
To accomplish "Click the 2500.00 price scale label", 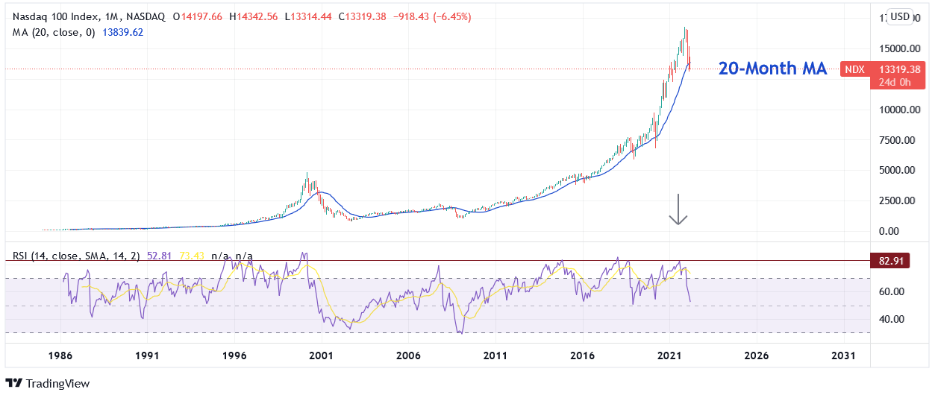I will (x=898, y=200).
